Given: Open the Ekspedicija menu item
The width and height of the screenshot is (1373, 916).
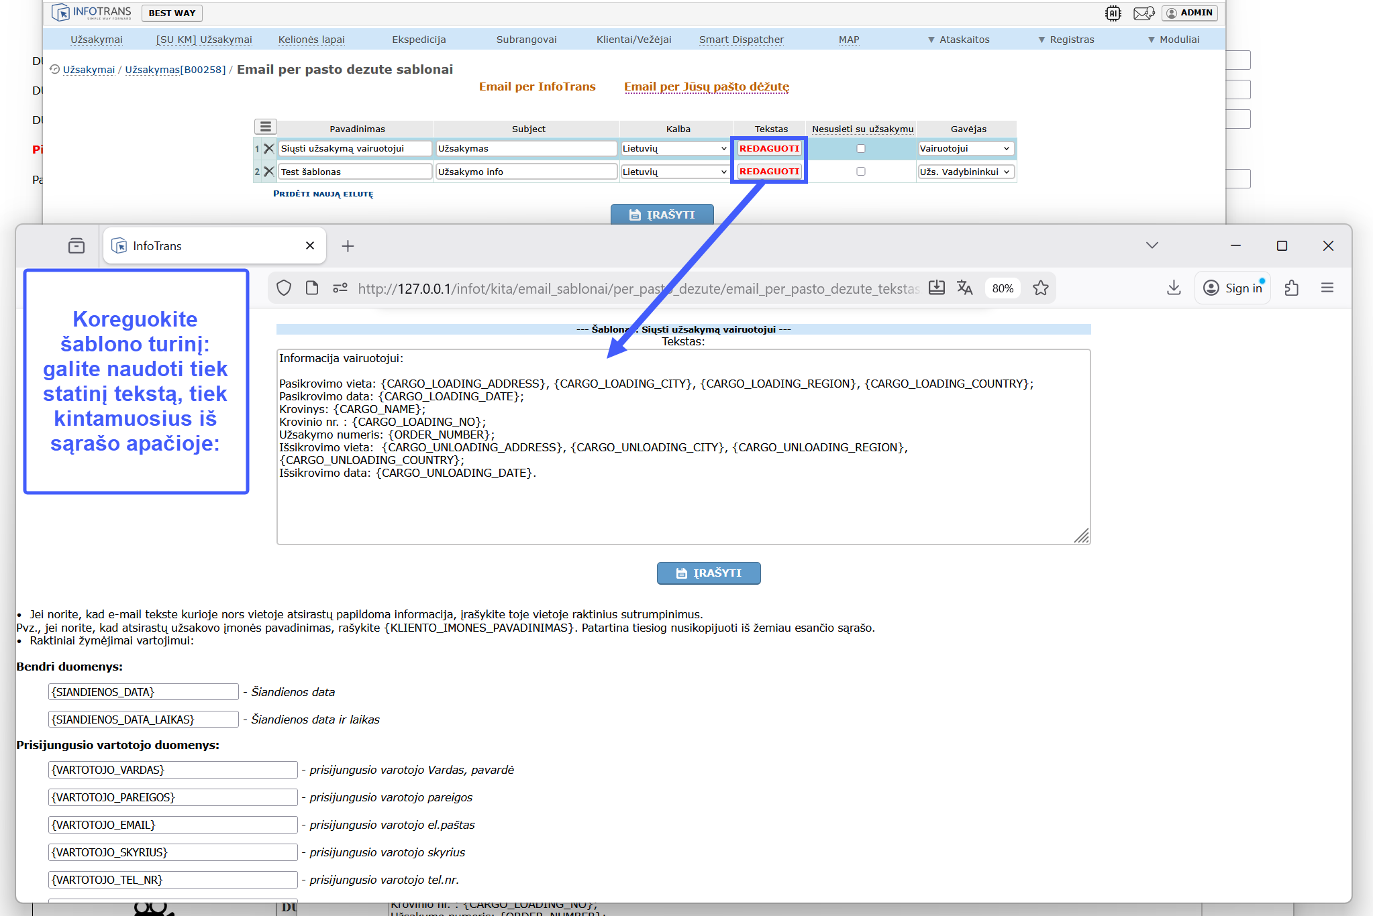Looking at the screenshot, I should pyautogui.click(x=419, y=40).
